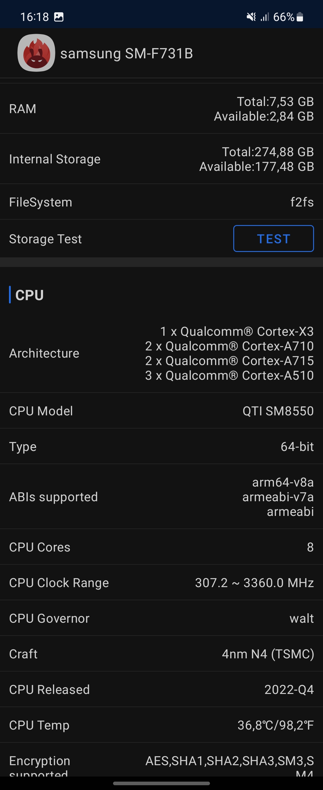This screenshot has height=790, width=323.
Task: Tap the samsung SM-F731B device title
Action: tap(127, 54)
